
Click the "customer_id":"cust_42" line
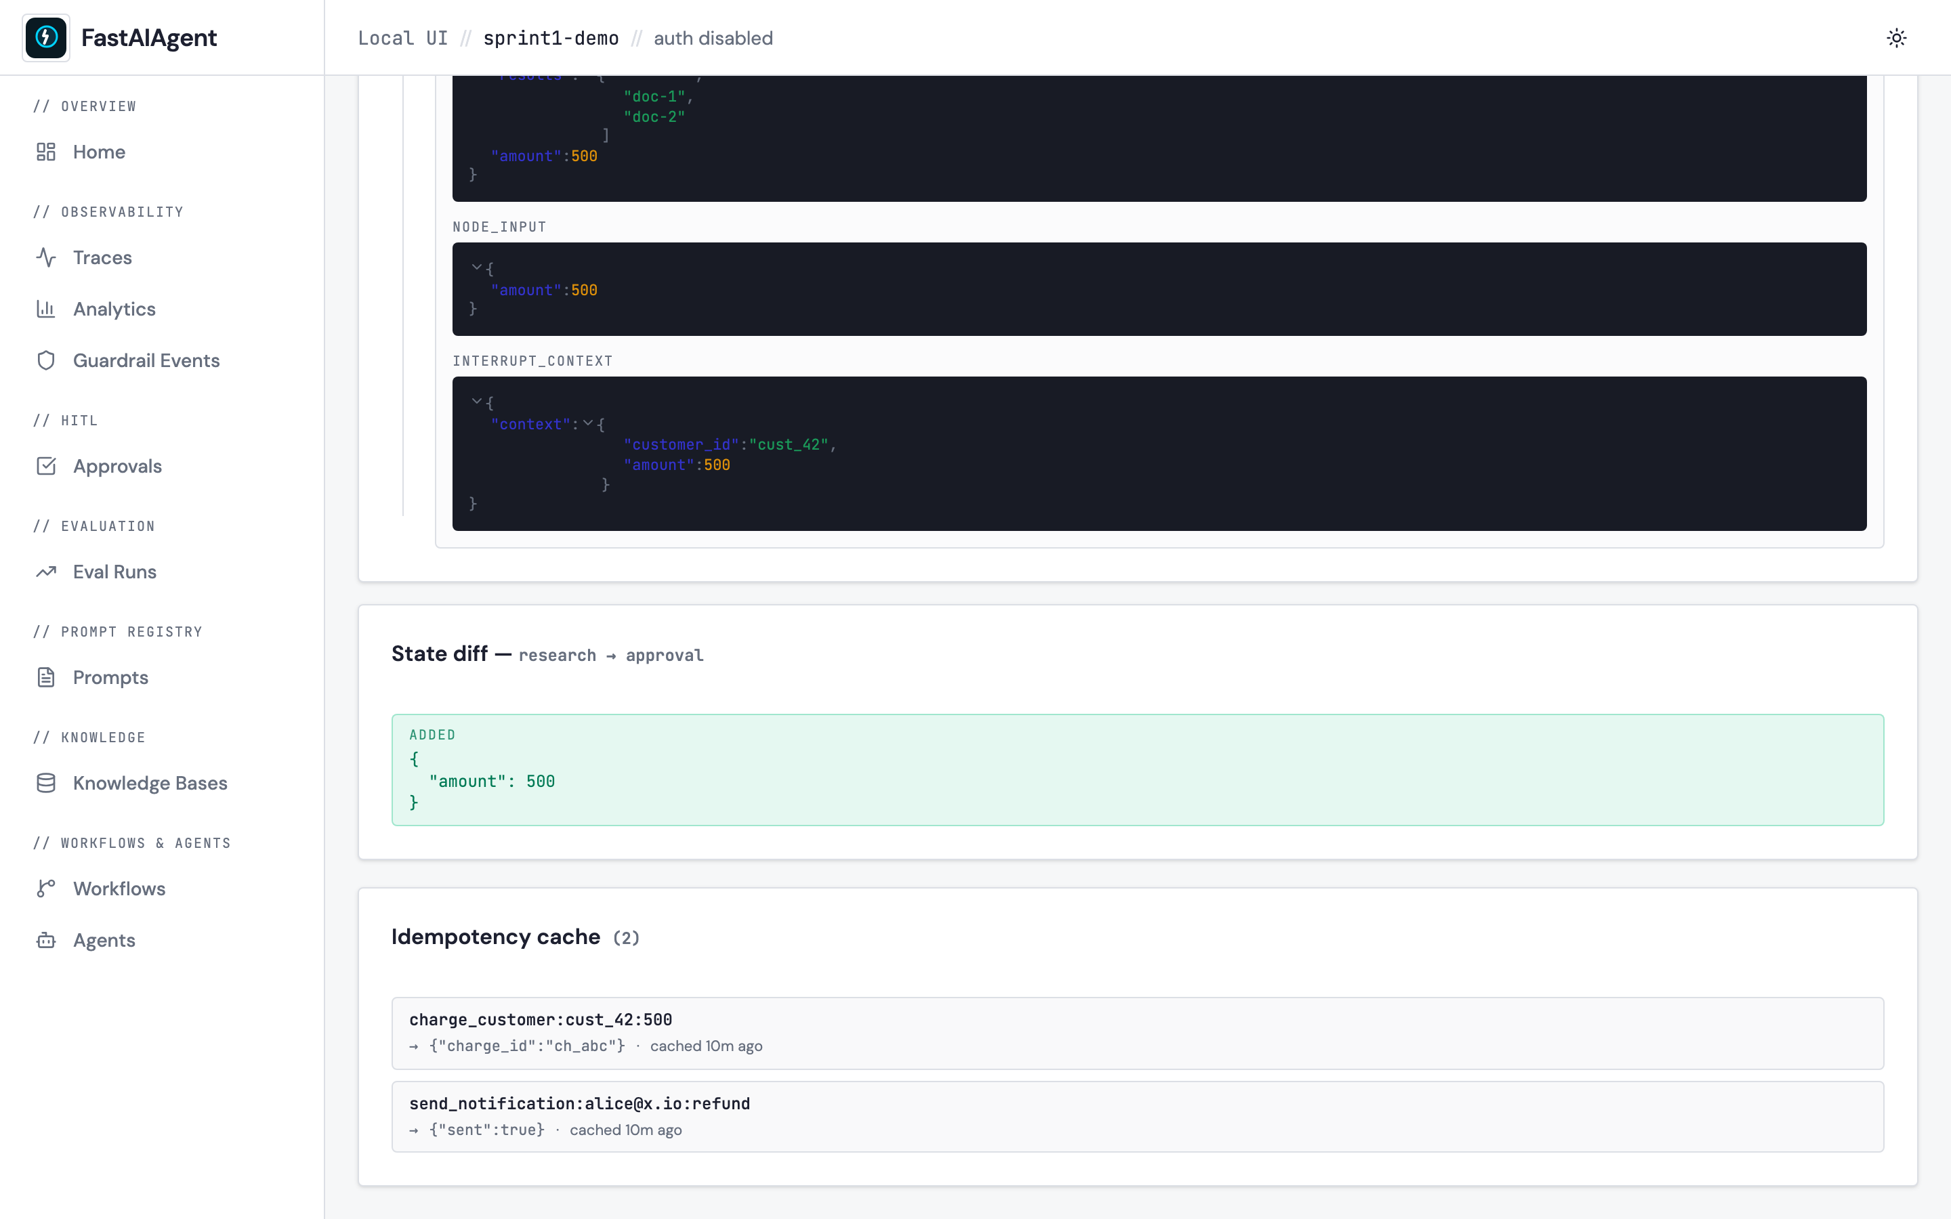730,444
